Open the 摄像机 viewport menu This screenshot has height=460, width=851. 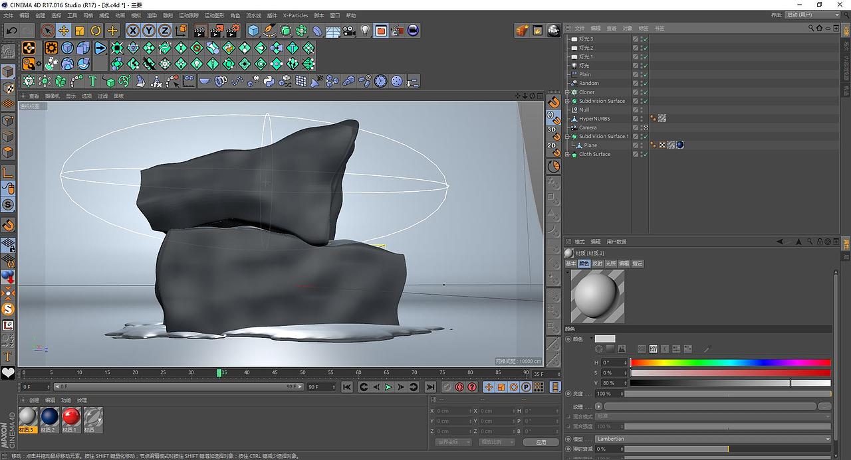click(x=53, y=96)
